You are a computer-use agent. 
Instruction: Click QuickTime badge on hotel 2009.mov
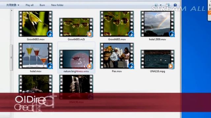pyautogui.click(x=172, y=34)
